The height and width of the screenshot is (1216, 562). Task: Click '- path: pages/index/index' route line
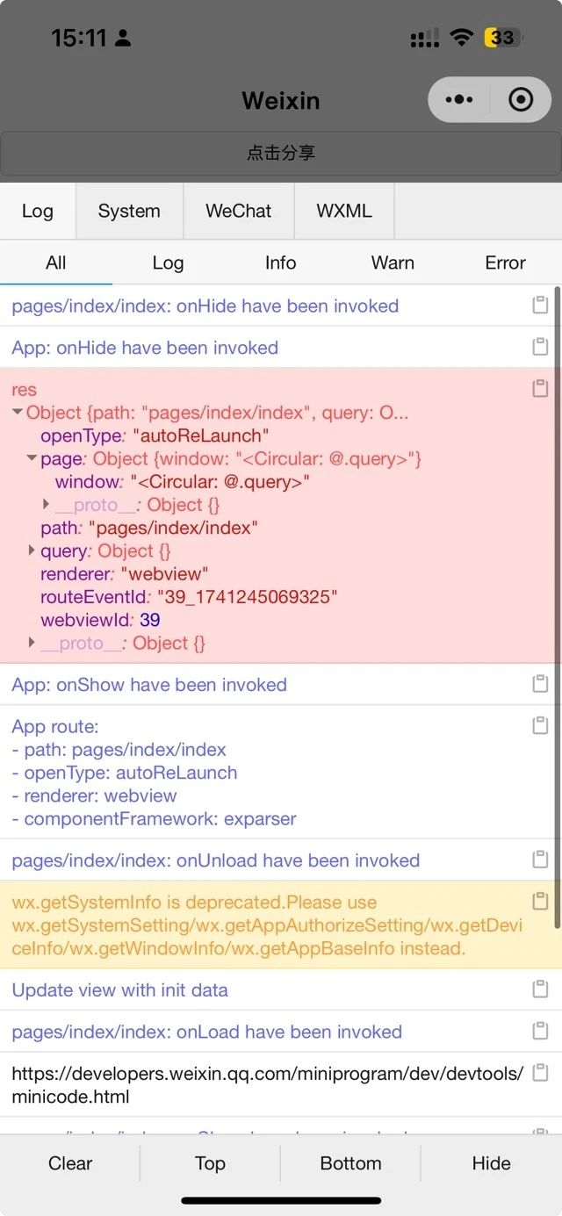pyautogui.click(x=119, y=750)
